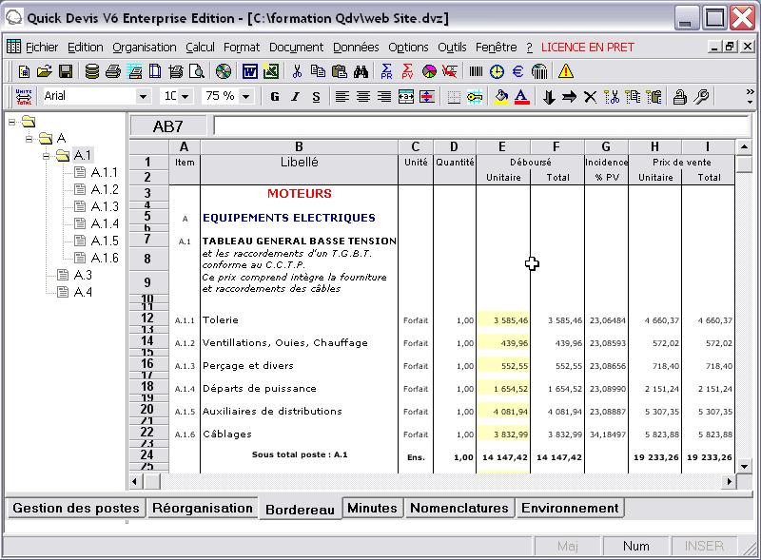Toggle italic formatting
Image resolution: width=761 pixels, height=560 pixels.
click(294, 96)
